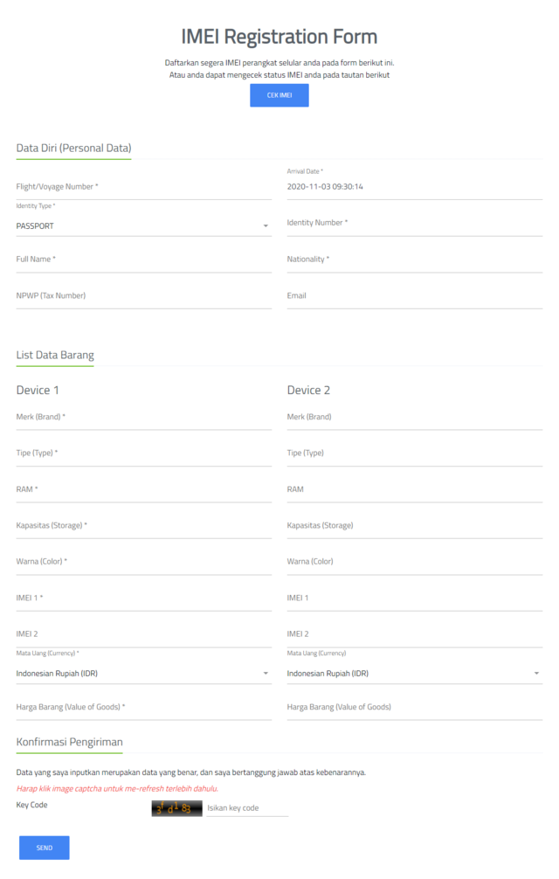Click Device 1 Merk (Brand) field
559x879 pixels.
pos(144,417)
